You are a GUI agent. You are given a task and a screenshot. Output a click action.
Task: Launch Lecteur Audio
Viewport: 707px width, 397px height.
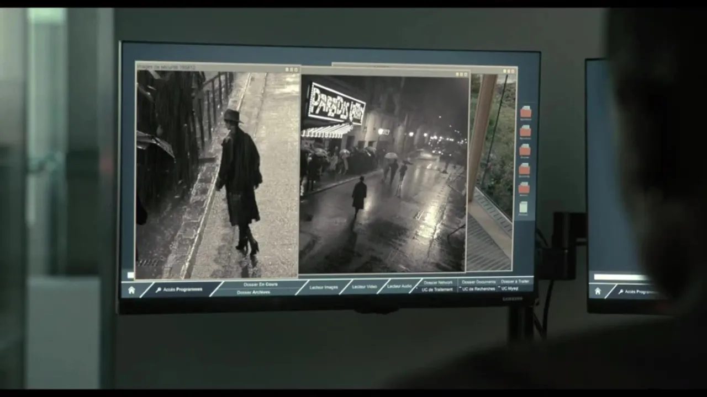399,286
